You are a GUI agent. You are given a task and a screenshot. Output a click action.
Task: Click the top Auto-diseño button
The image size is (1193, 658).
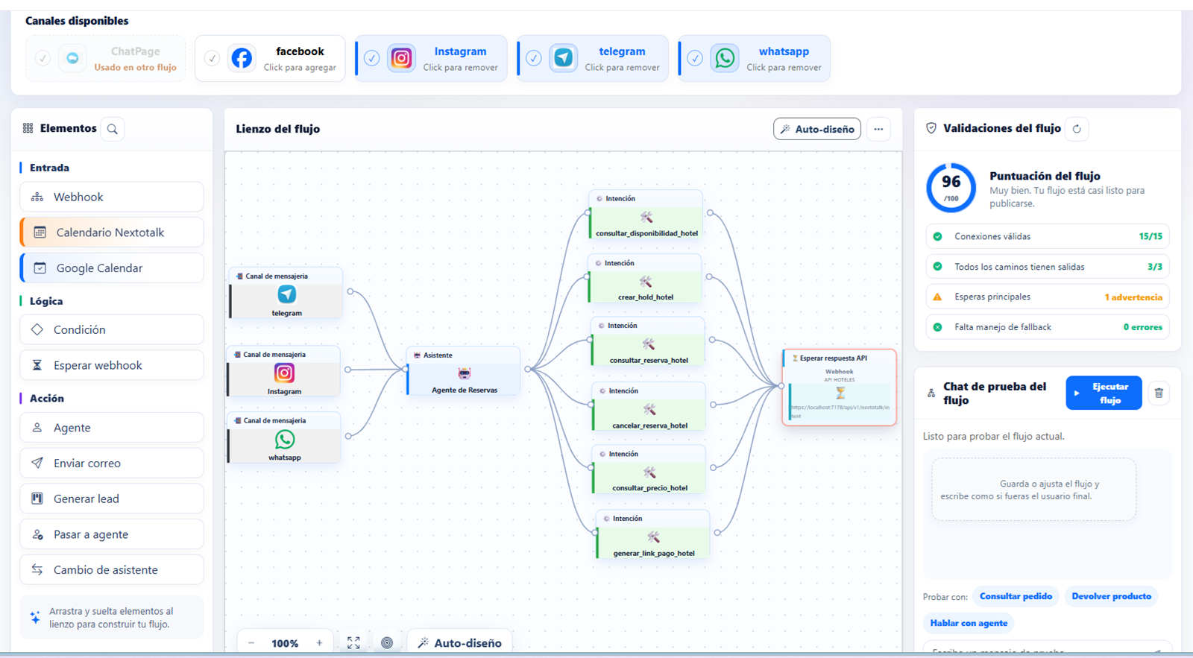pyautogui.click(x=817, y=129)
